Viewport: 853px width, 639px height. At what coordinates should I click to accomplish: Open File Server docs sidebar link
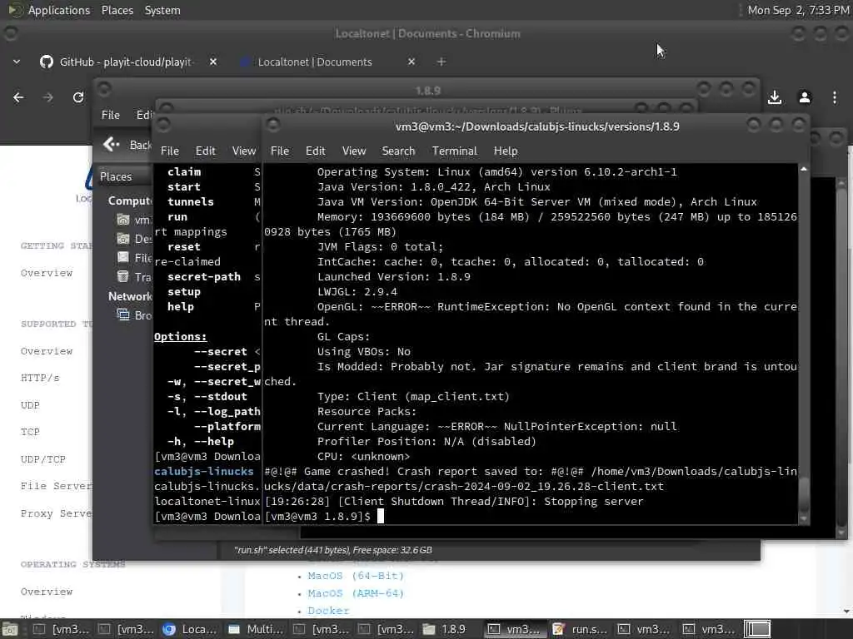pos(57,486)
